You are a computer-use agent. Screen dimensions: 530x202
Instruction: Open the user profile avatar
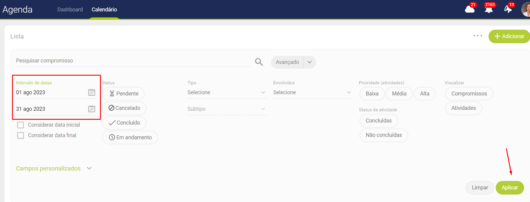pyautogui.click(x=526, y=9)
